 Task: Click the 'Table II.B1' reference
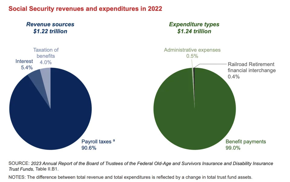point(47,169)
